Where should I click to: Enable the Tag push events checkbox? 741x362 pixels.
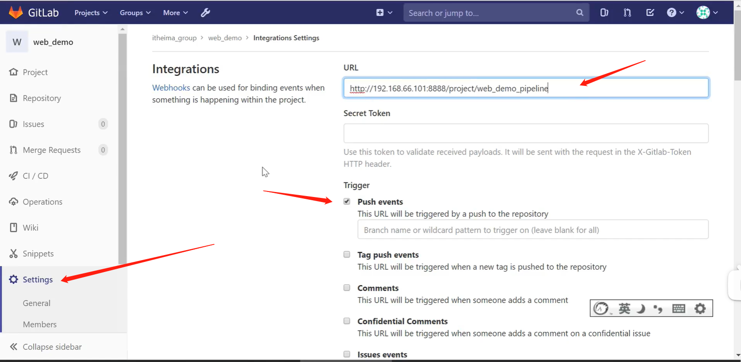347,255
